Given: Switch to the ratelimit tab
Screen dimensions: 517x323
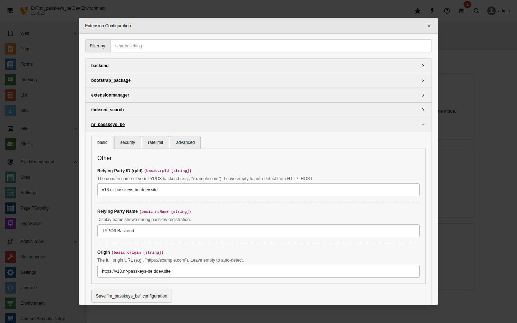Looking at the screenshot, I should point(155,142).
